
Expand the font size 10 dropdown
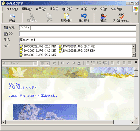tap(47, 63)
